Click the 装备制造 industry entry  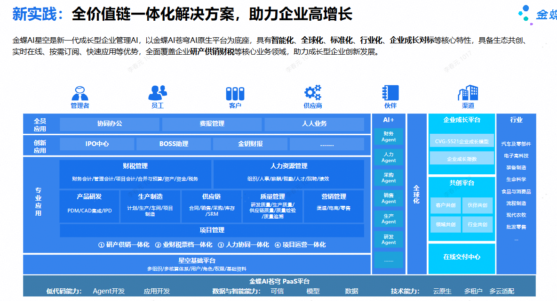point(516,168)
